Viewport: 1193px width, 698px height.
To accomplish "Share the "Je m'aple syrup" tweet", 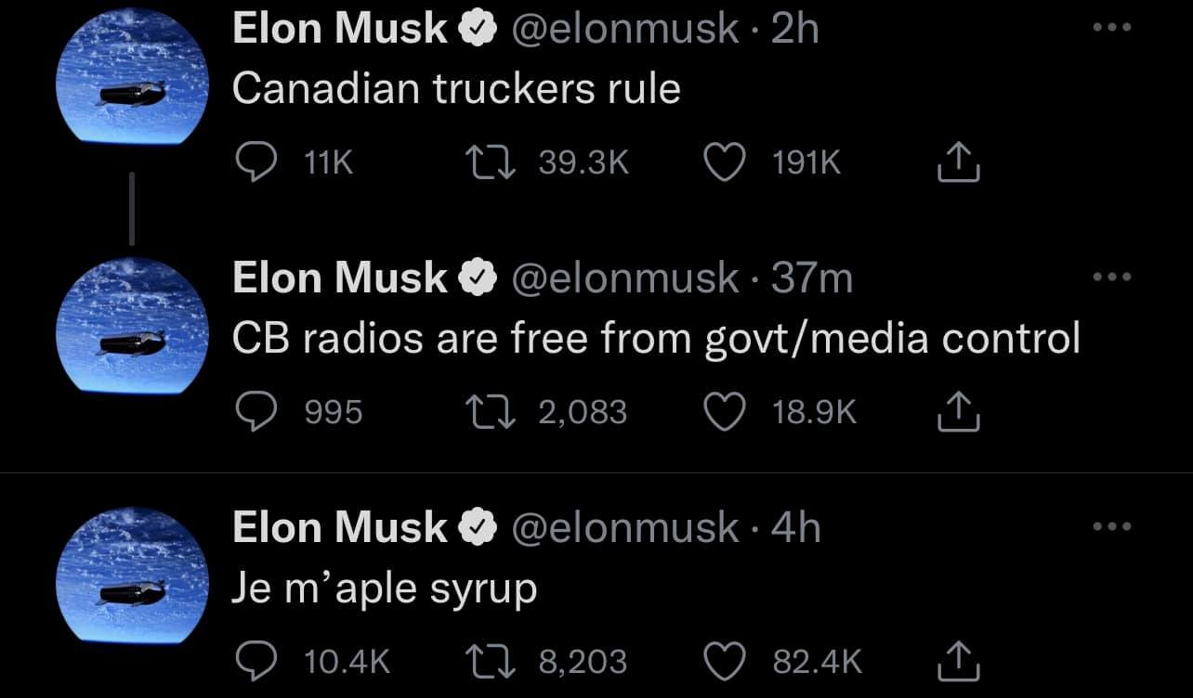I will click(x=960, y=662).
